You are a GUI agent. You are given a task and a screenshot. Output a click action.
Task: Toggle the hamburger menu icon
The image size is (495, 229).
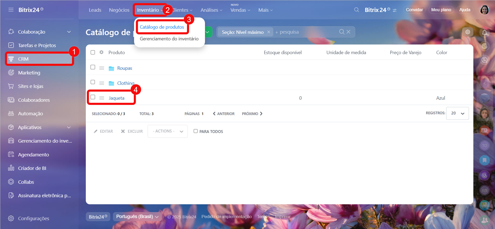point(11,10)
